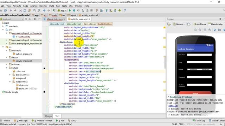225x126 pixels.
Task: Refresh the preview rendering
Action: pos(215,30)
